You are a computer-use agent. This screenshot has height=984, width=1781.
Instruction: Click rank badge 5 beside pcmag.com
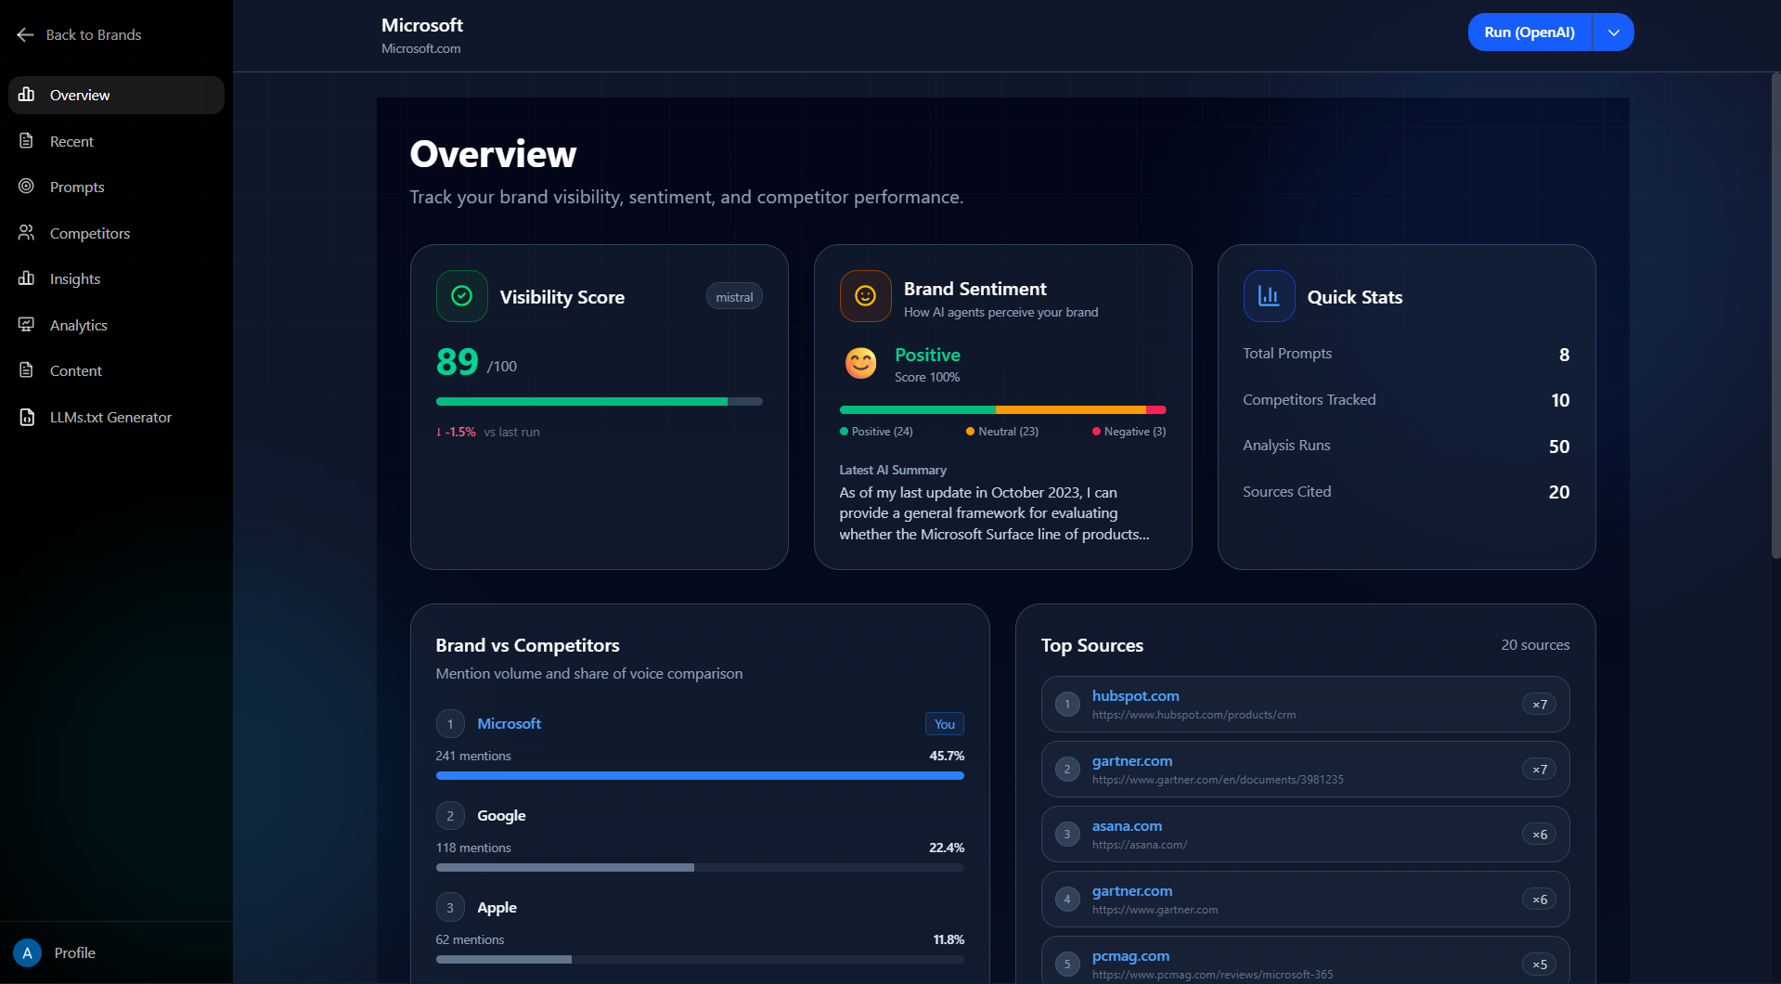click(1067, 964)
